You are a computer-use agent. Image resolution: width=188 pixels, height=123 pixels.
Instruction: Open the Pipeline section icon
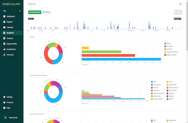[x=4, y=22]
